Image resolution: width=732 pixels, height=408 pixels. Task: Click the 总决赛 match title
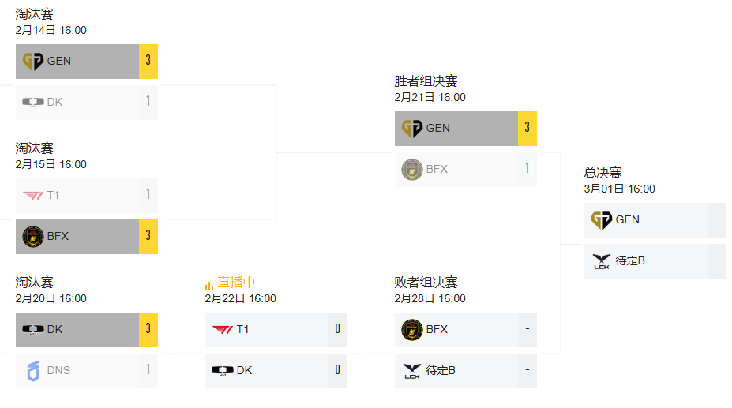tap(602, 173)
